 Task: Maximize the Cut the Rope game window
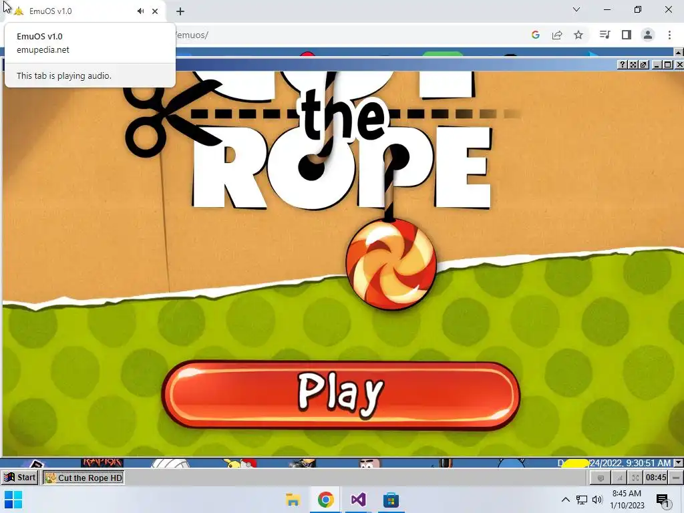tap(667, 65)
